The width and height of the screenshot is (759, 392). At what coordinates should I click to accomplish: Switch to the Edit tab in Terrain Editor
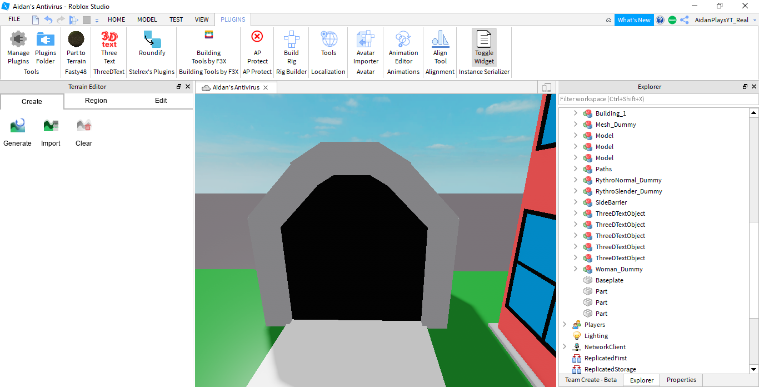point(161,101)
